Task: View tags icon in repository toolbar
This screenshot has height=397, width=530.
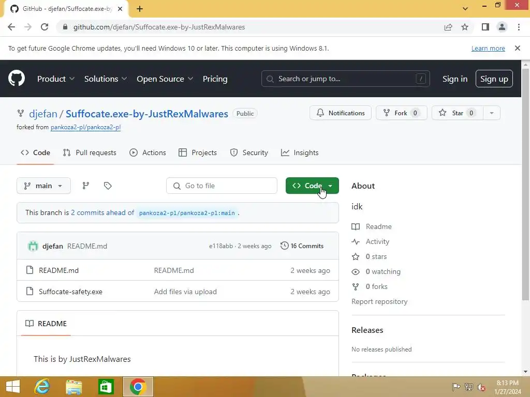Action: (108, 186)
